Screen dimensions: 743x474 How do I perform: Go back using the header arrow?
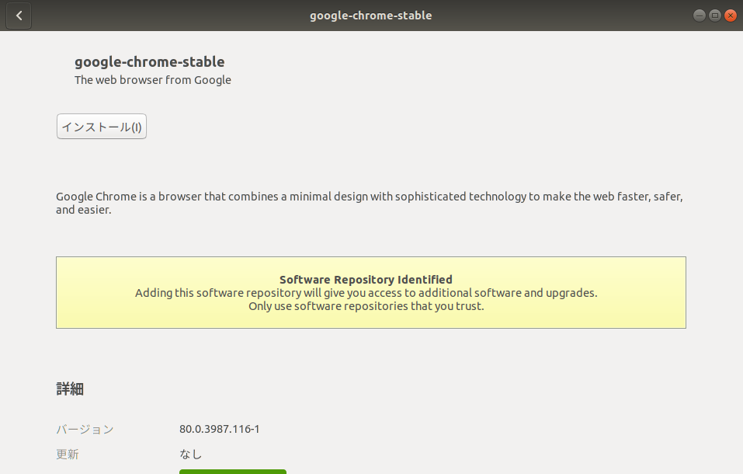(x=19, y=16)
